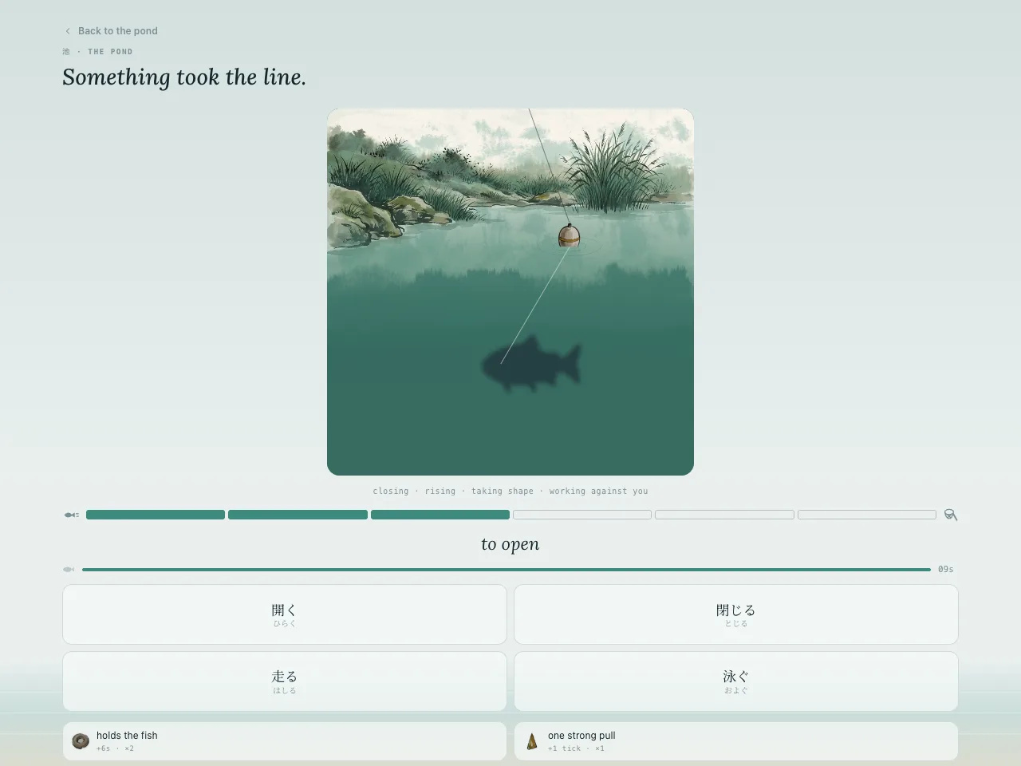
Task: Click the back chevron arrow icon
Action: pyautogui.click(x=68, y=31)
